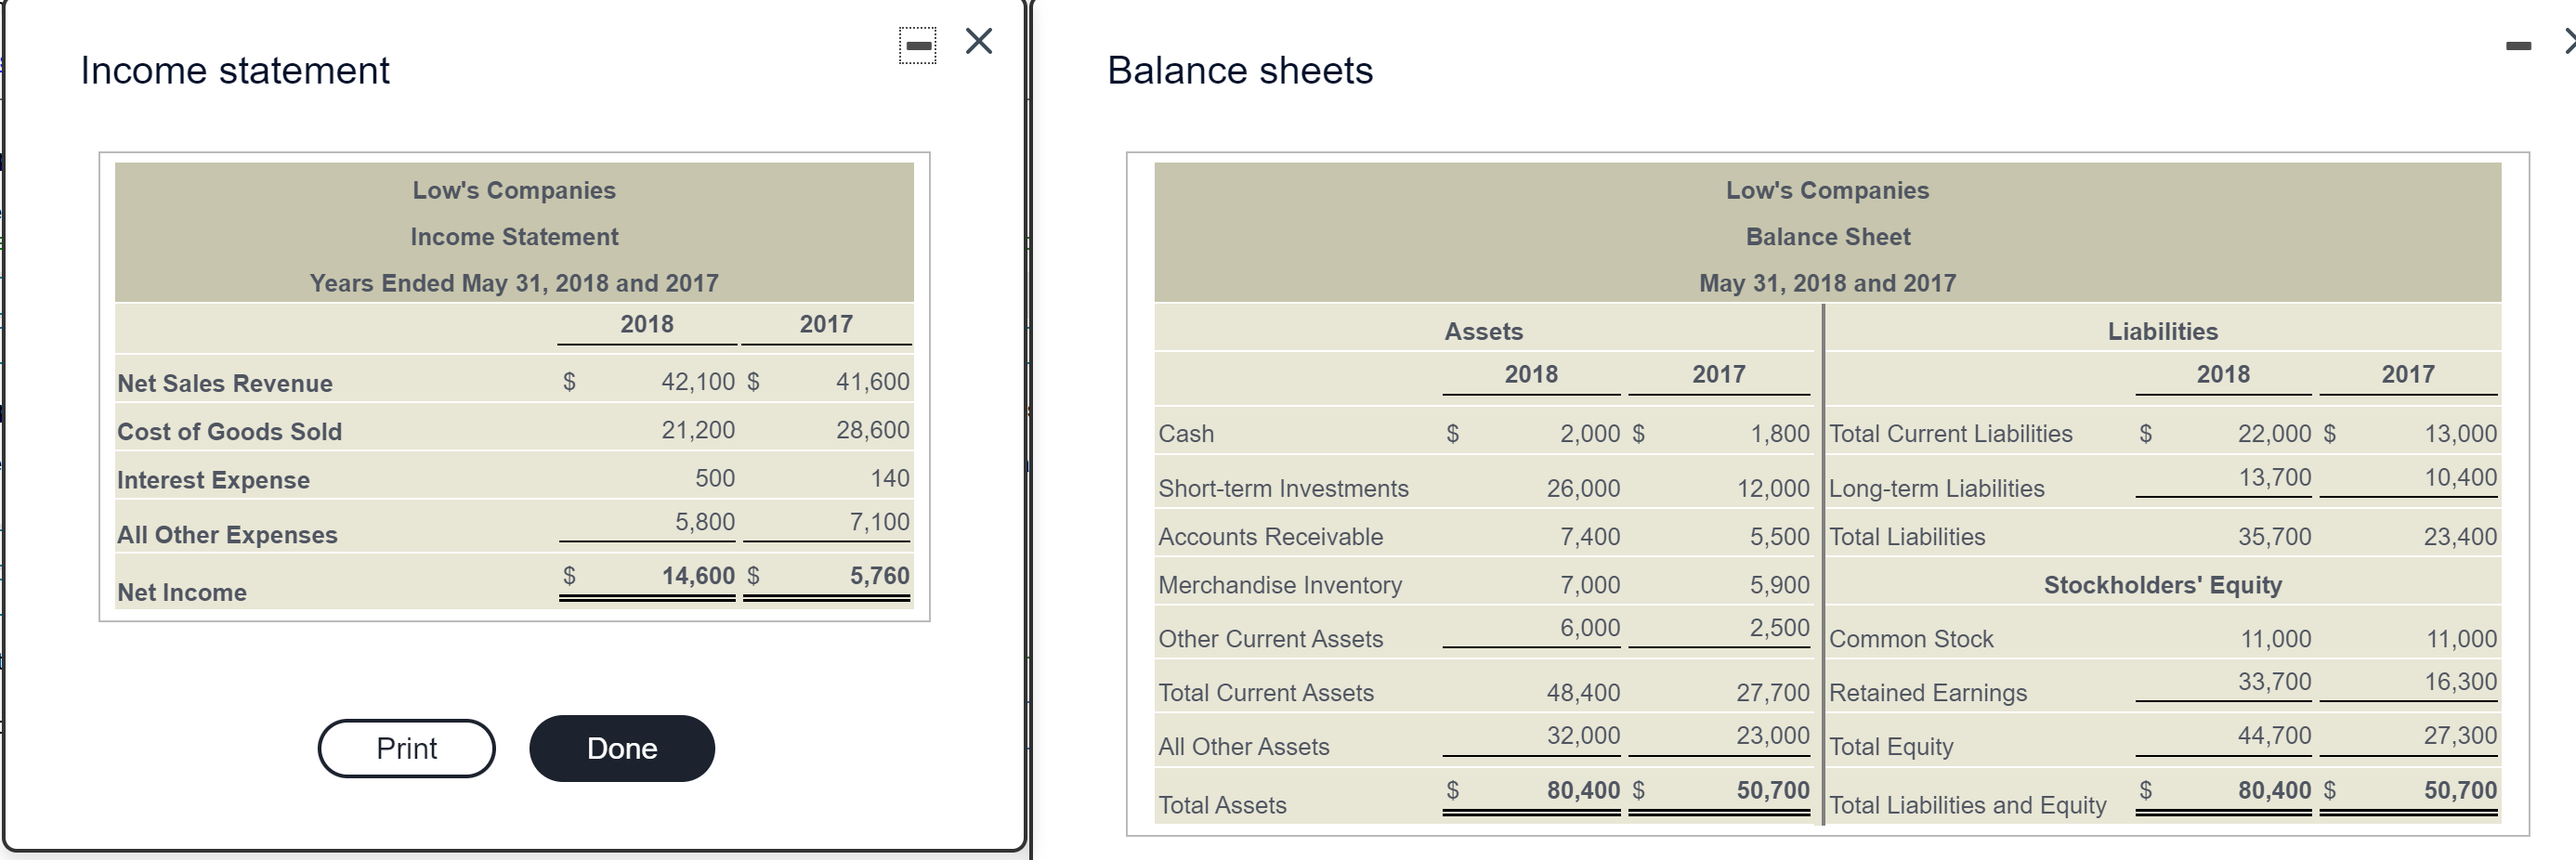
Task: Select 2017 total liabilities 23,400
Action: (2460, 536)
